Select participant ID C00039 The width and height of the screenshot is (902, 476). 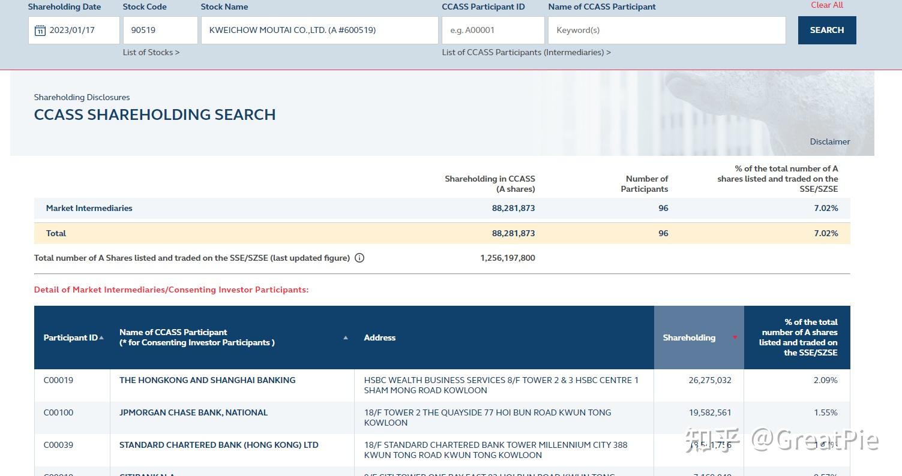(x=58, y=445)
